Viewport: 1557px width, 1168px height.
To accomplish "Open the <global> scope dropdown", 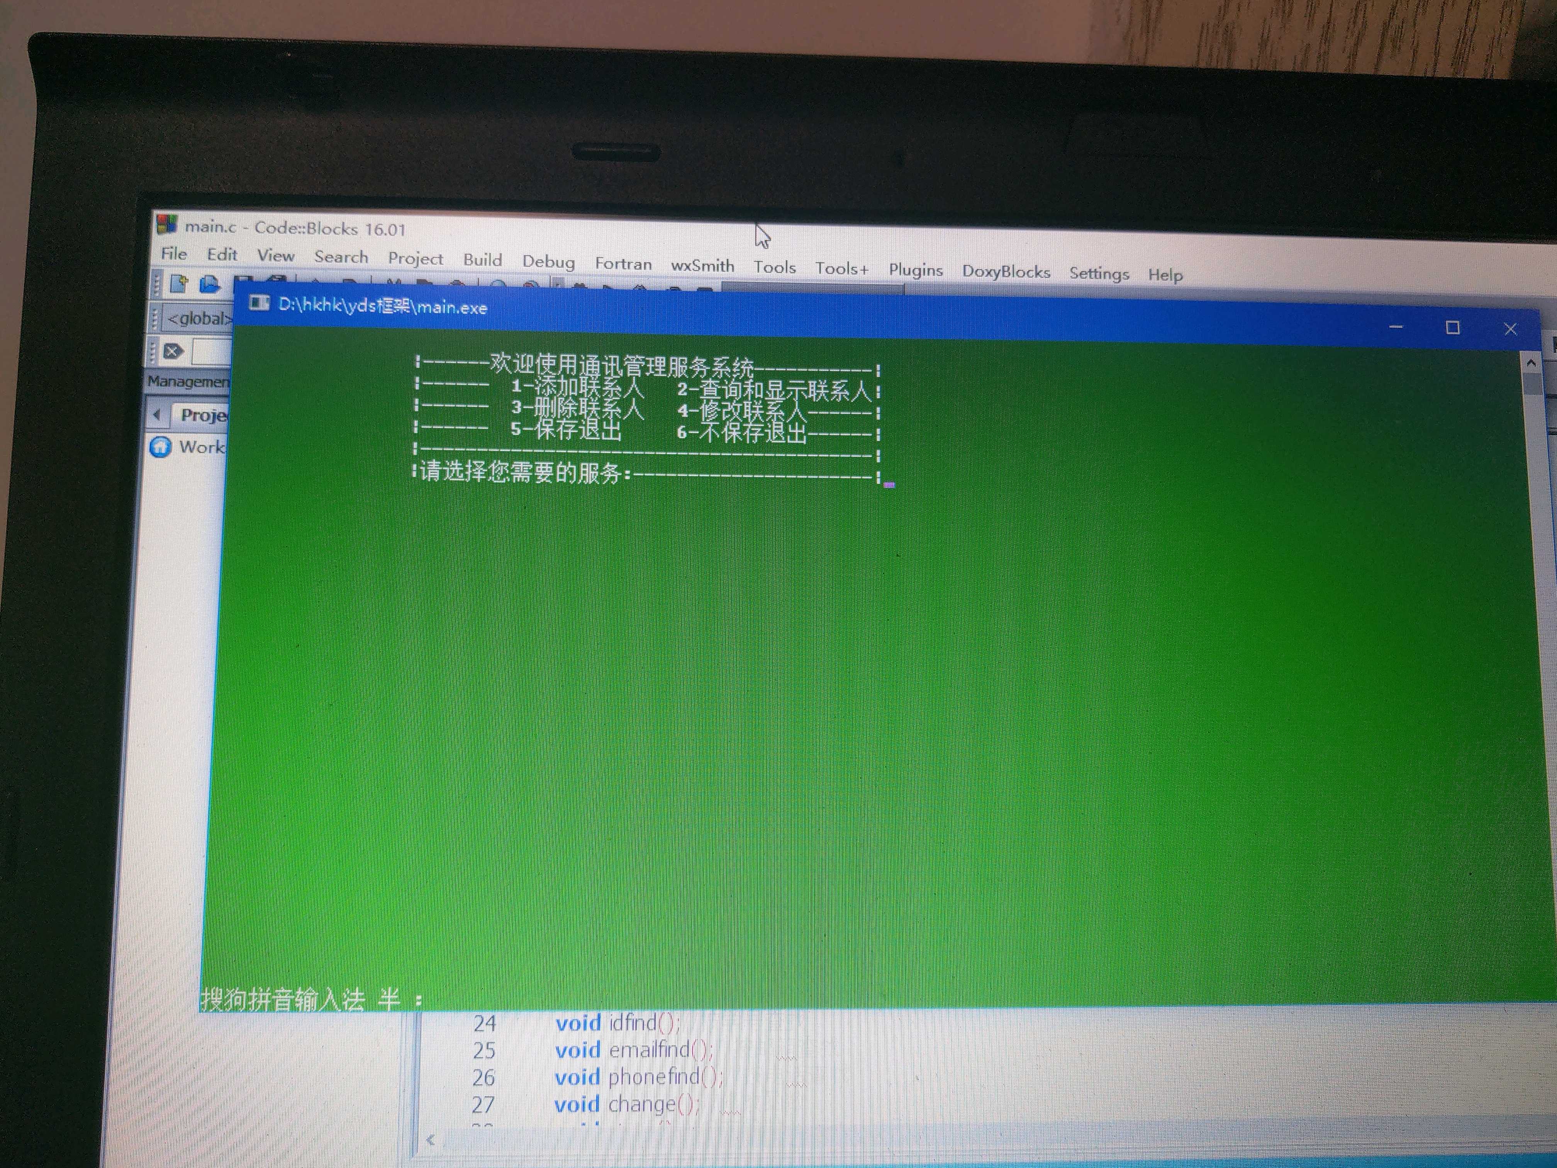I will 198,319.
